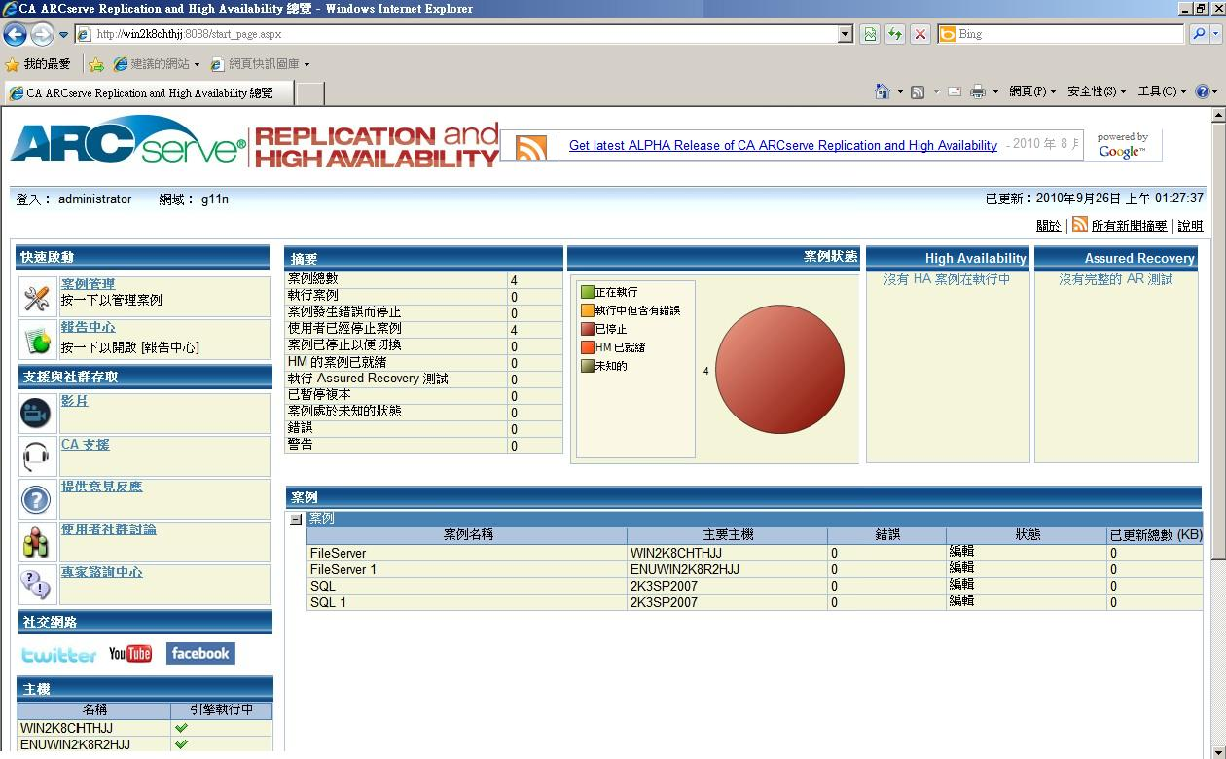Click 所有新聞摘要 link
This screenshot has height=759, width=1226.
click(1129, 226)
